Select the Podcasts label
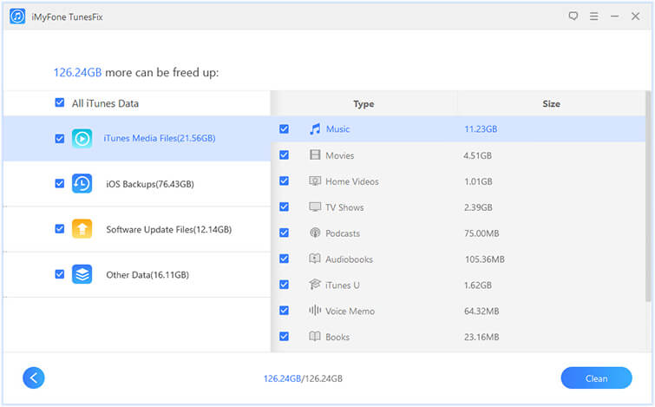This screenshot has height=407, width=655. tap(343, 233)
